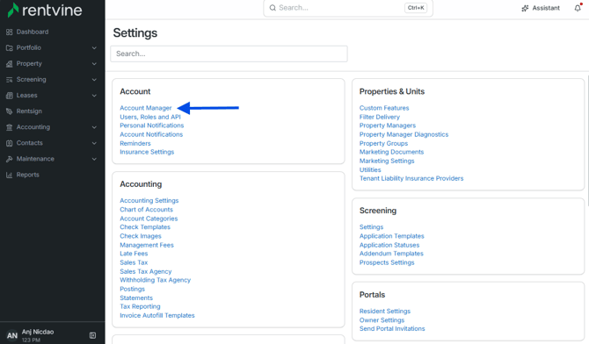Open the Dashboard menu item
The width and height of the screenshot is (589, 344).
33,32
